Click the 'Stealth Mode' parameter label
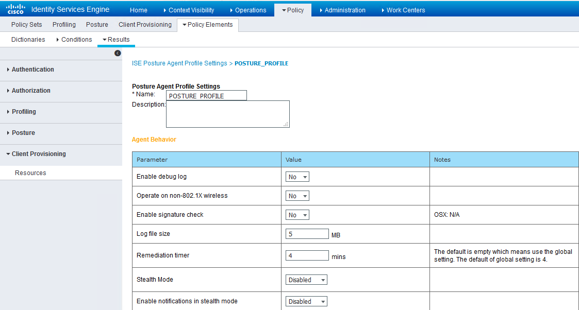Screen dimensions: 579x310 point(155,280)
